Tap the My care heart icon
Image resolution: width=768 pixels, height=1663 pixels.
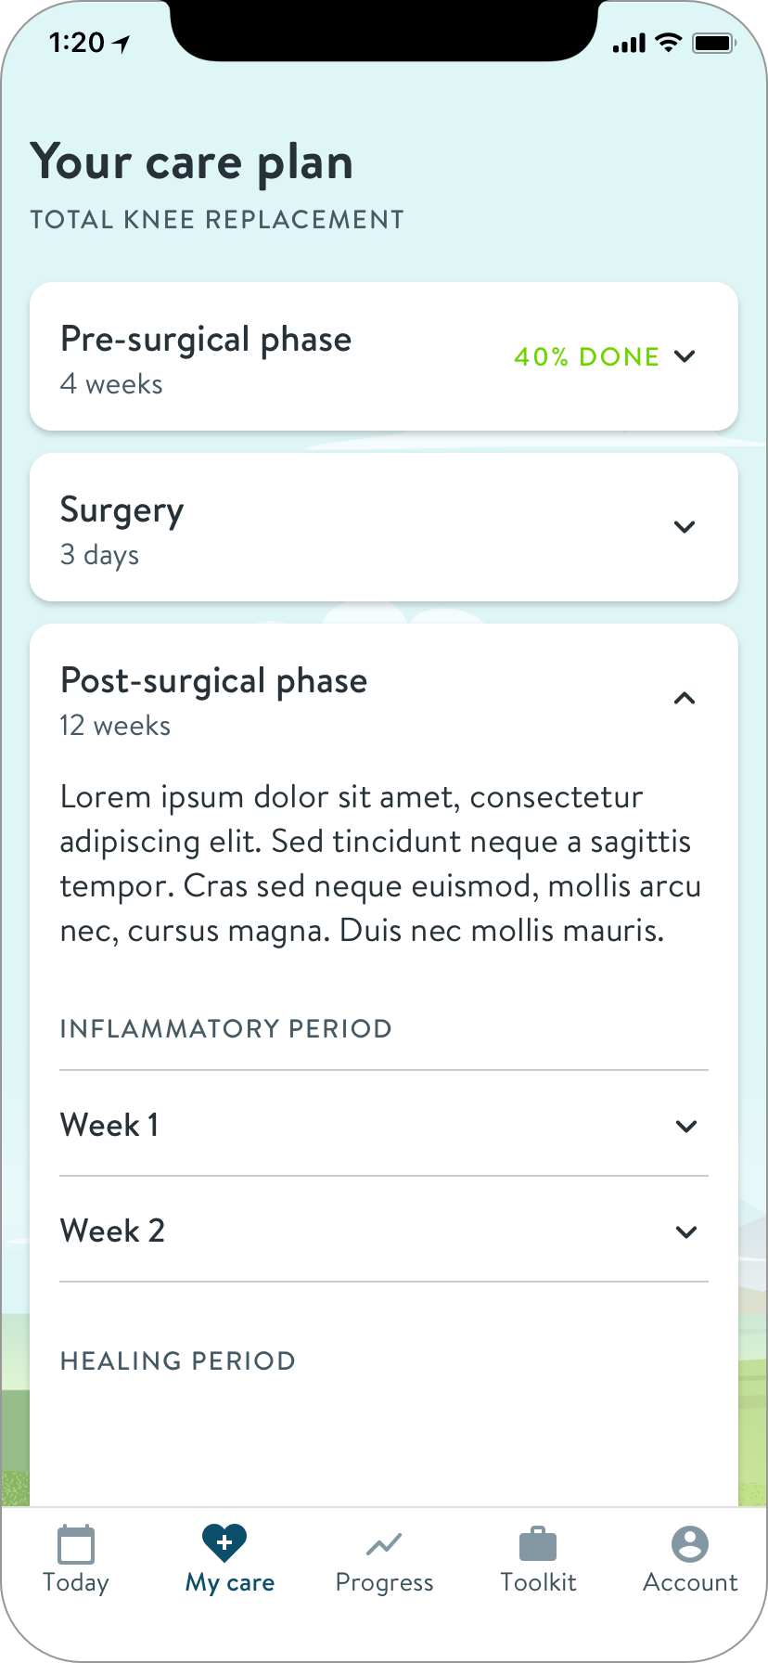pyautogui.click(x=224, y=1542)
